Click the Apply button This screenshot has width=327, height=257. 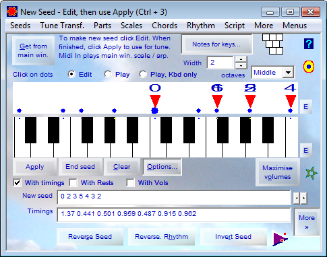[34, 167]
